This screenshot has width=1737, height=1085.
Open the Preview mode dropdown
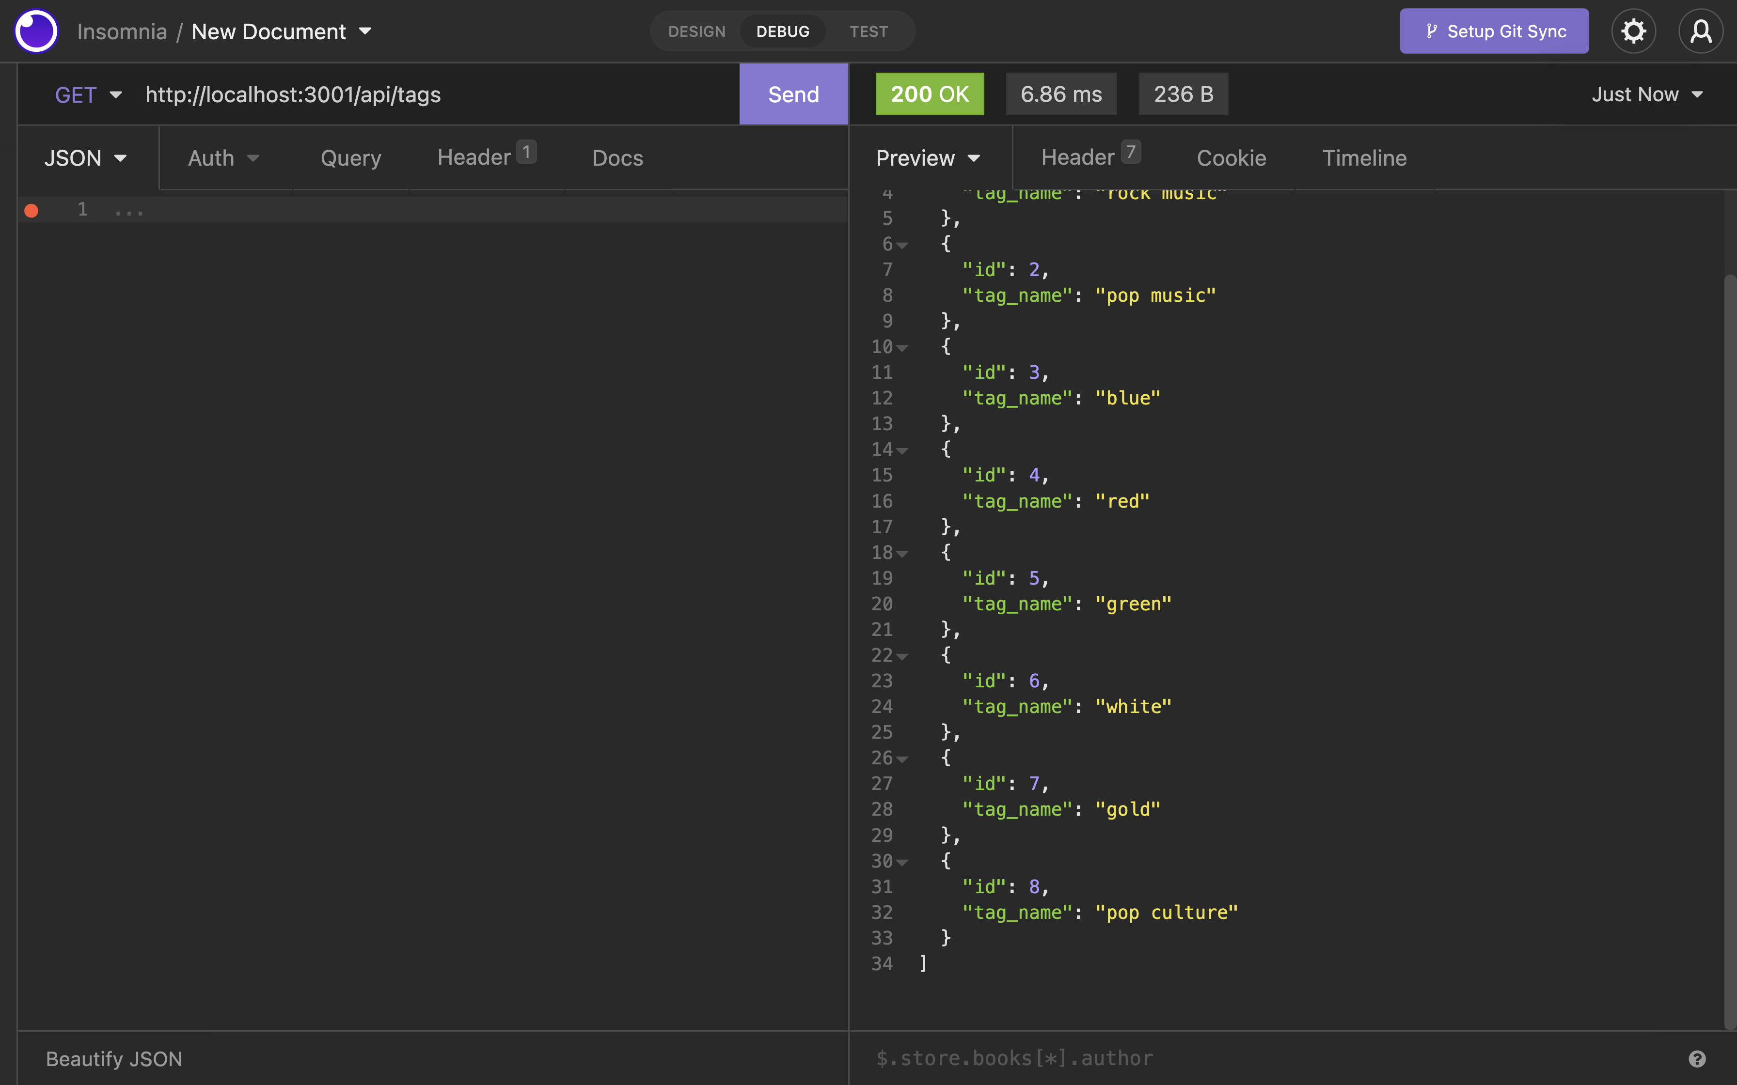[928, 158]
